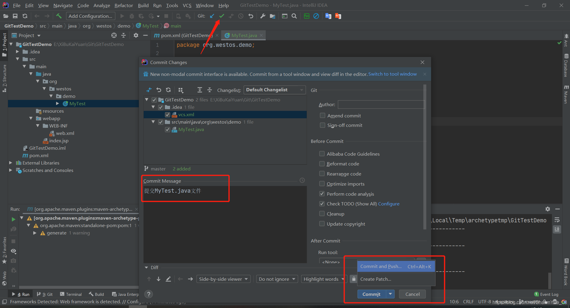The image size is (570, 308).
Task: Open Git history clock icon
Action: (241, 16)
